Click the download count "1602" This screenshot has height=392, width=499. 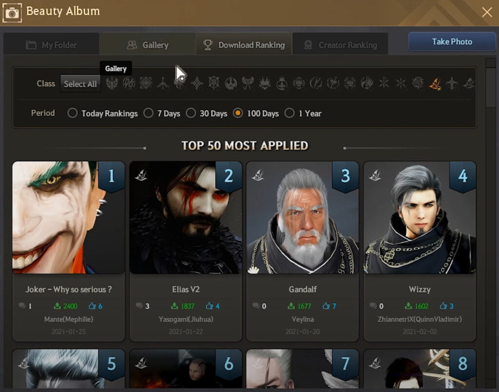pyautogui.click(x=422, y=306)
